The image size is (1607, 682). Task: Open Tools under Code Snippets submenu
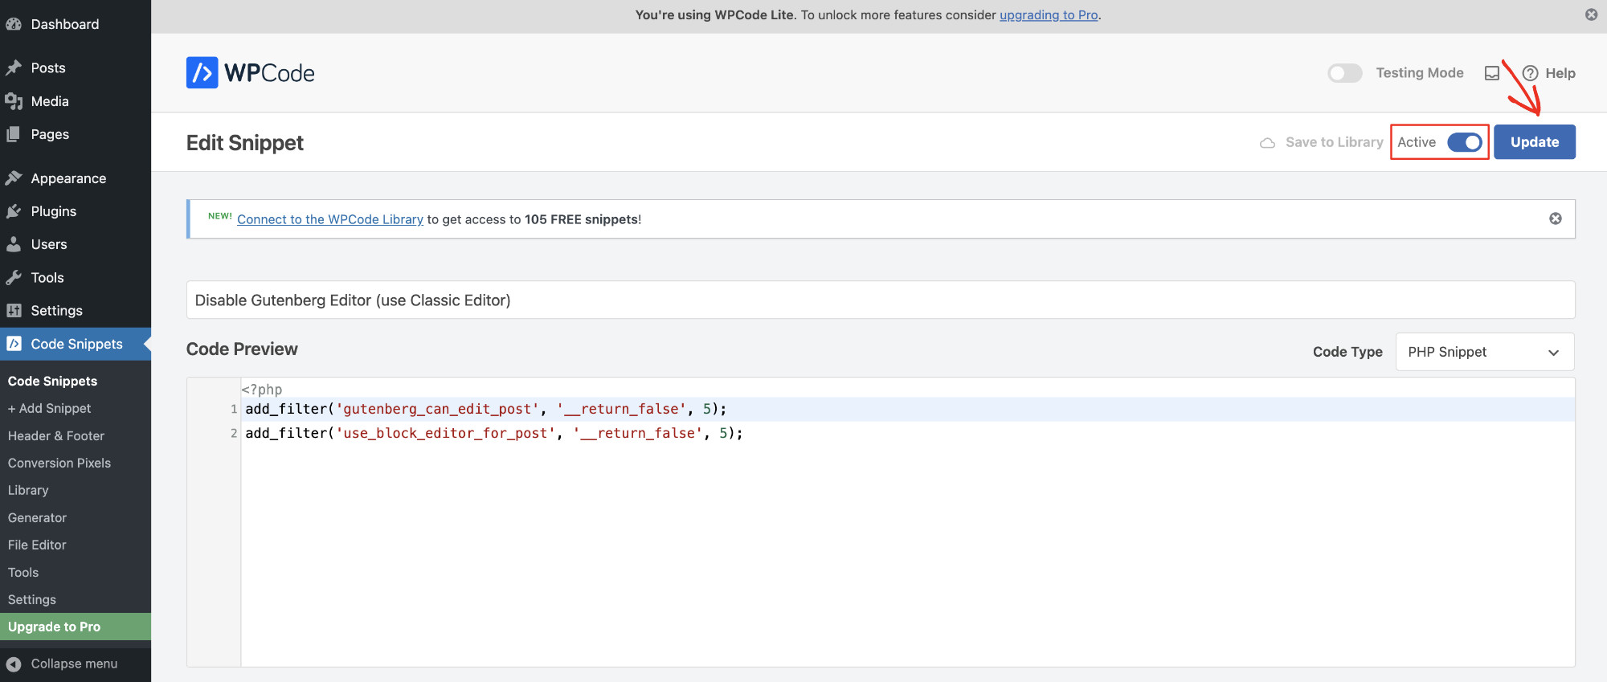(23, 572)
